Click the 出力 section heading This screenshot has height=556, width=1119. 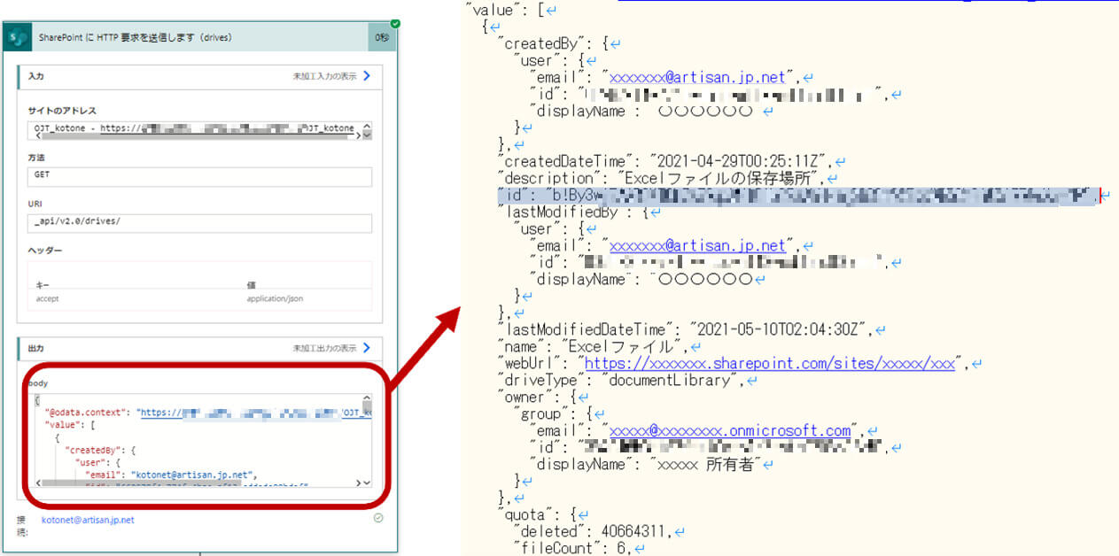coord(36,346)
